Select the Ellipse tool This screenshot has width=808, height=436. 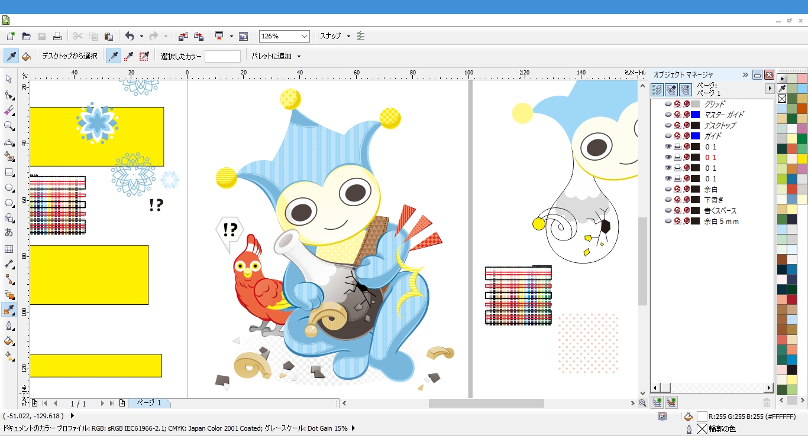pos(9,188)
